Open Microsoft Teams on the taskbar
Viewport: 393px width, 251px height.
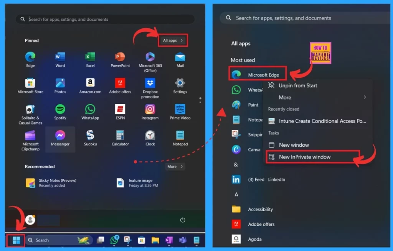tap(183, 240)
